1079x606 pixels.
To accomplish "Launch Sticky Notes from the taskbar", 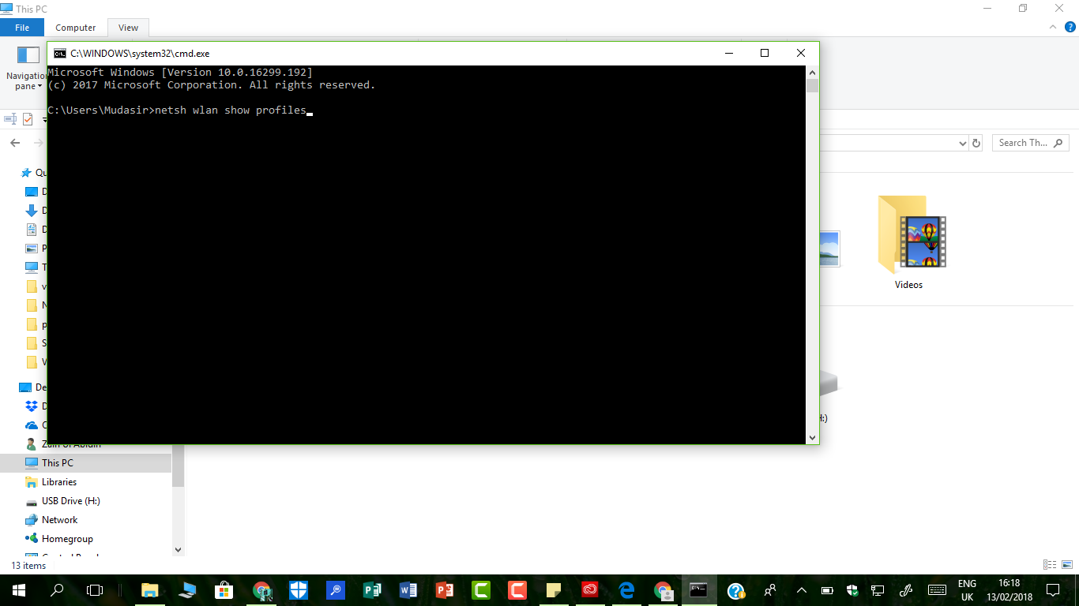I will (553, 589).
